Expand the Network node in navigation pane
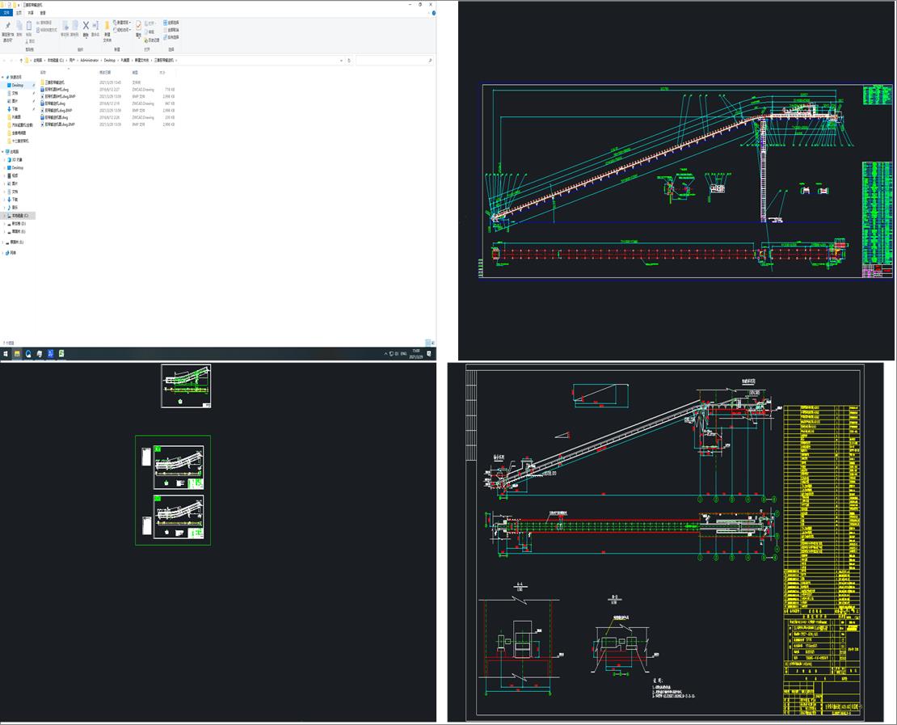Viewport: 897px width, 725px height. click(3, 253)
